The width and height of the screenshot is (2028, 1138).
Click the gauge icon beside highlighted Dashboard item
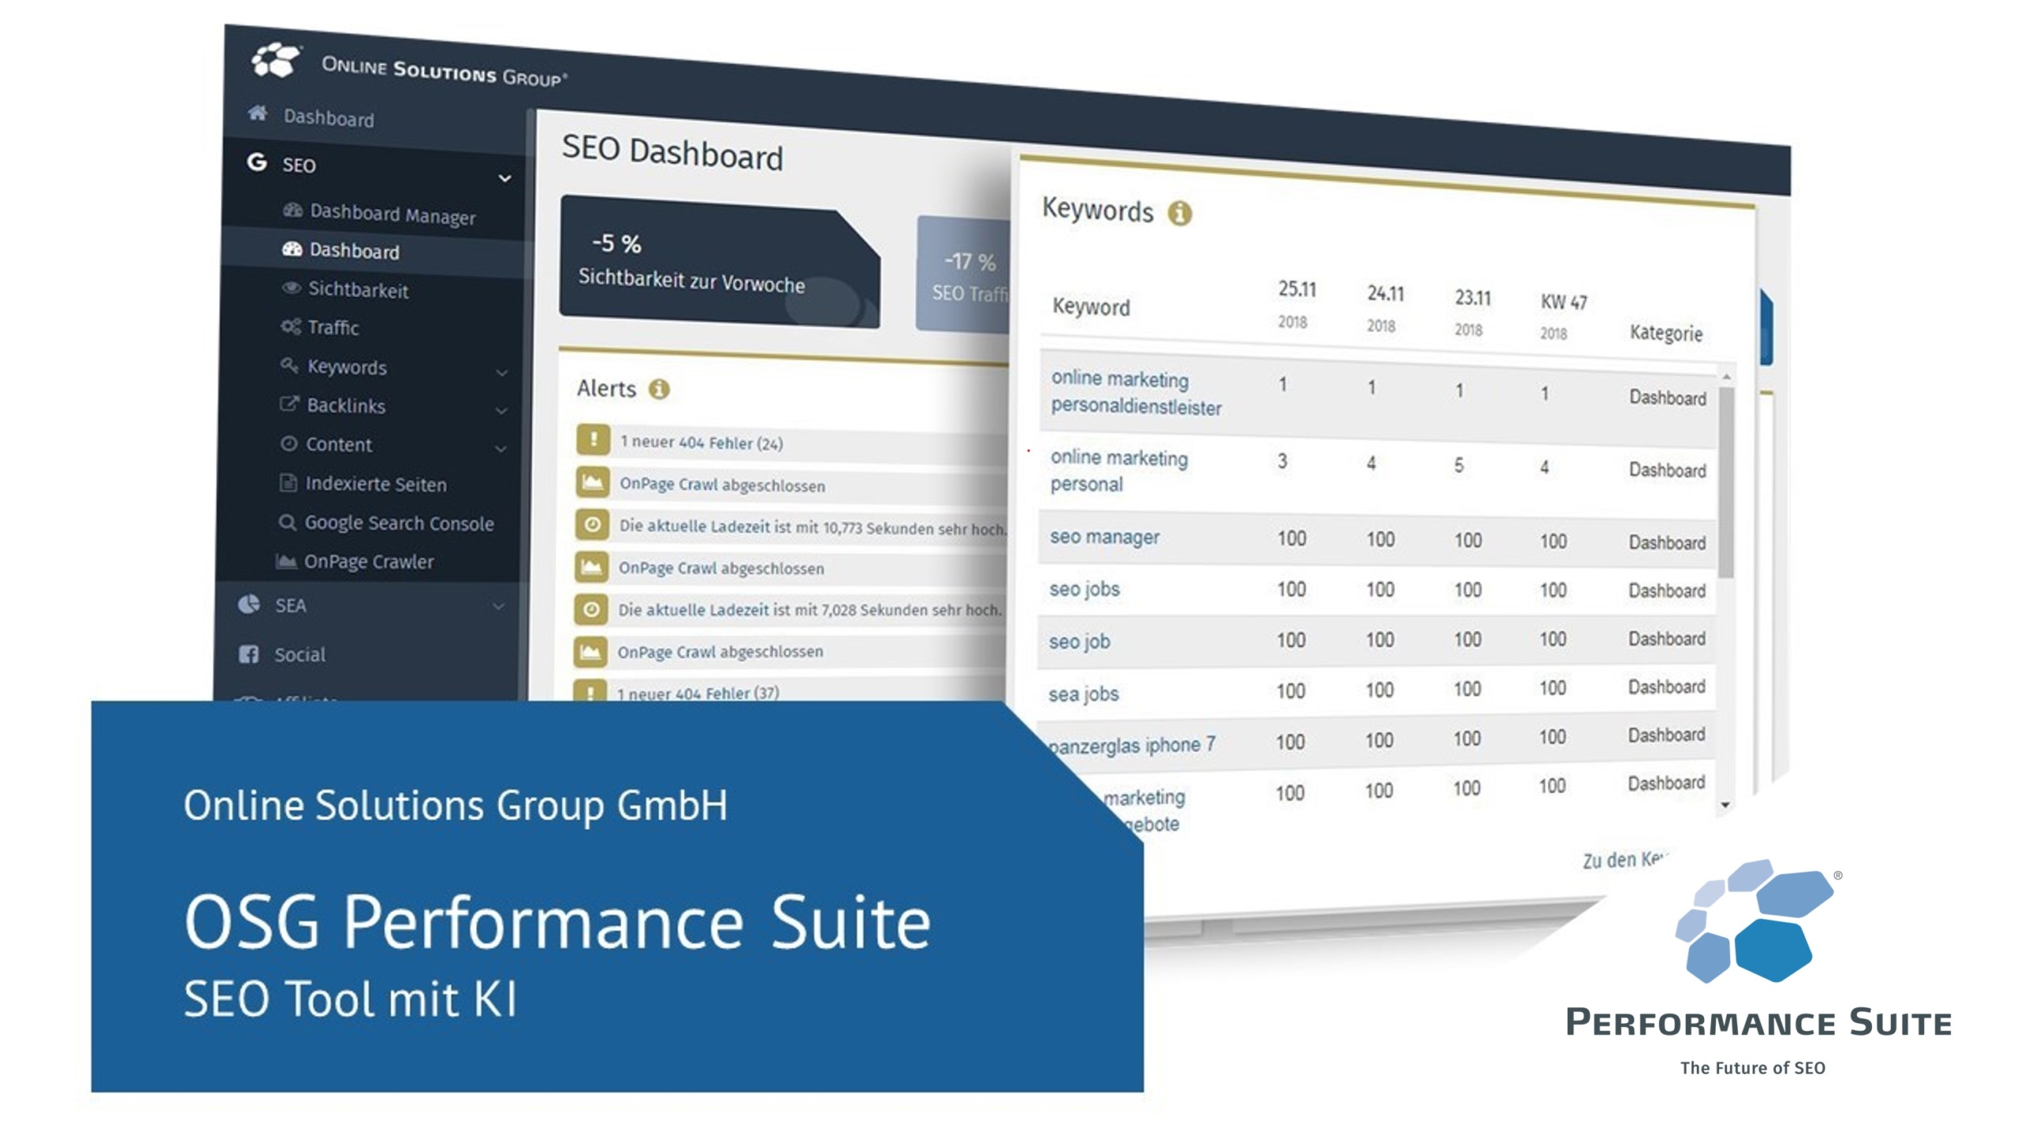click(292, 249)
